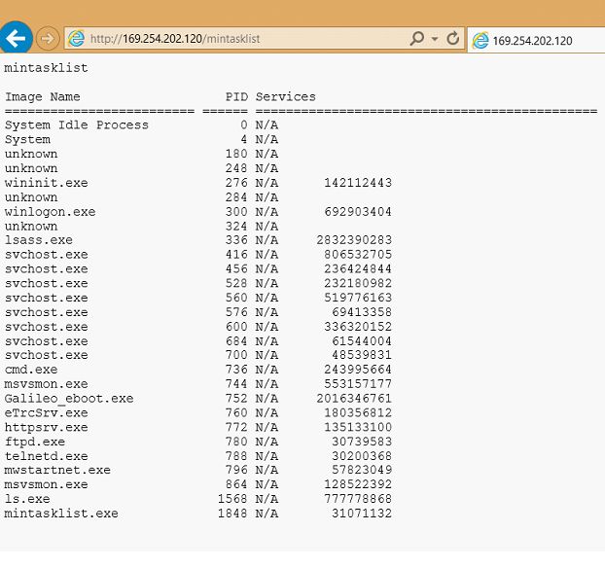Select eTrcSrv.exe process name

pos(47,412)
